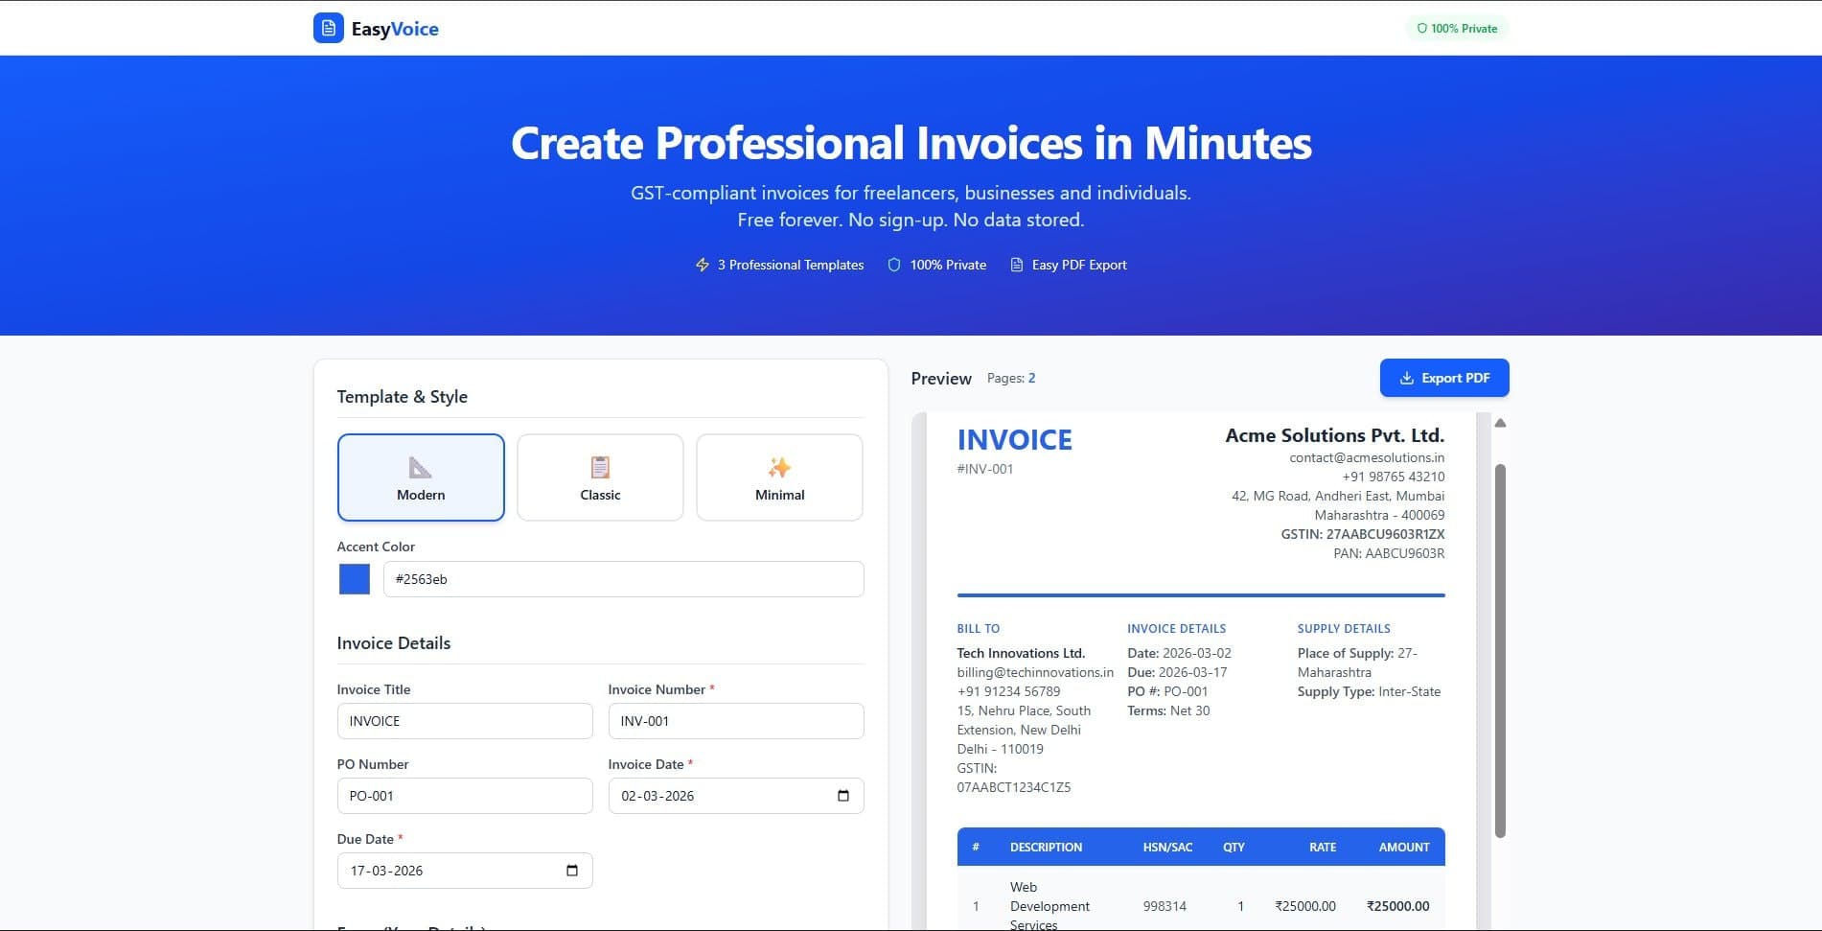Click the accent color hex value field

pos(623,579)
